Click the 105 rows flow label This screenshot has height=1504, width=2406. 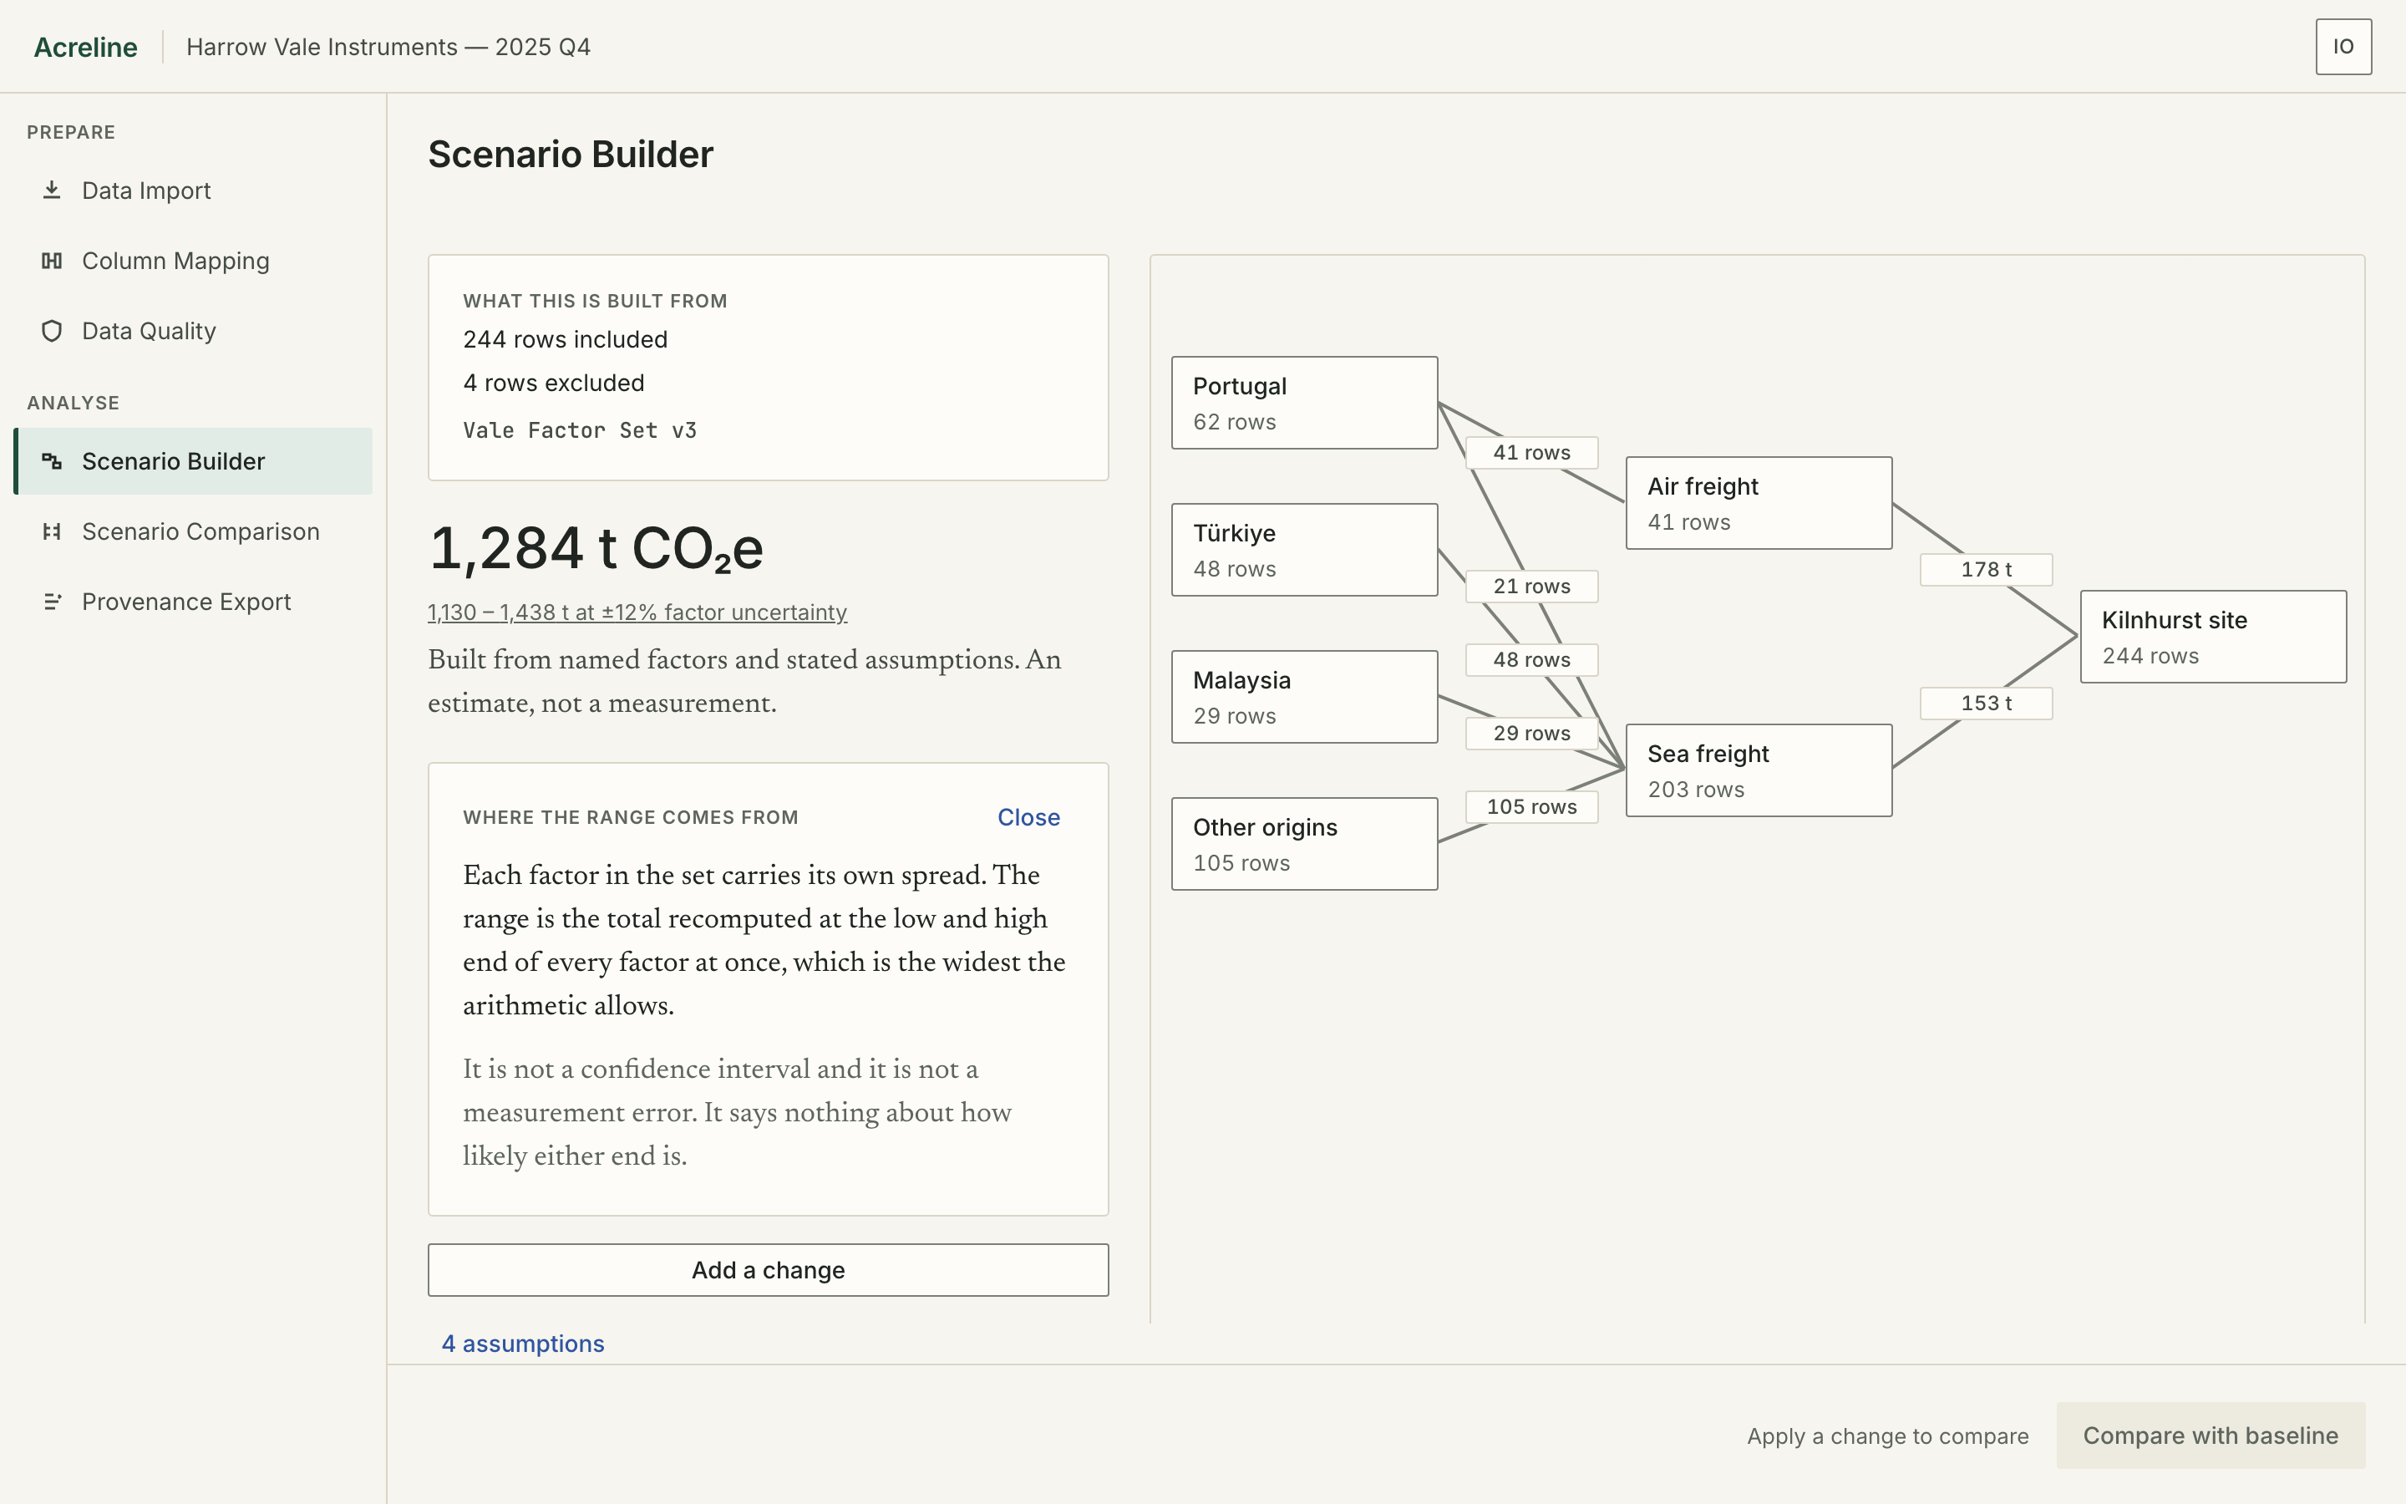1532,806
